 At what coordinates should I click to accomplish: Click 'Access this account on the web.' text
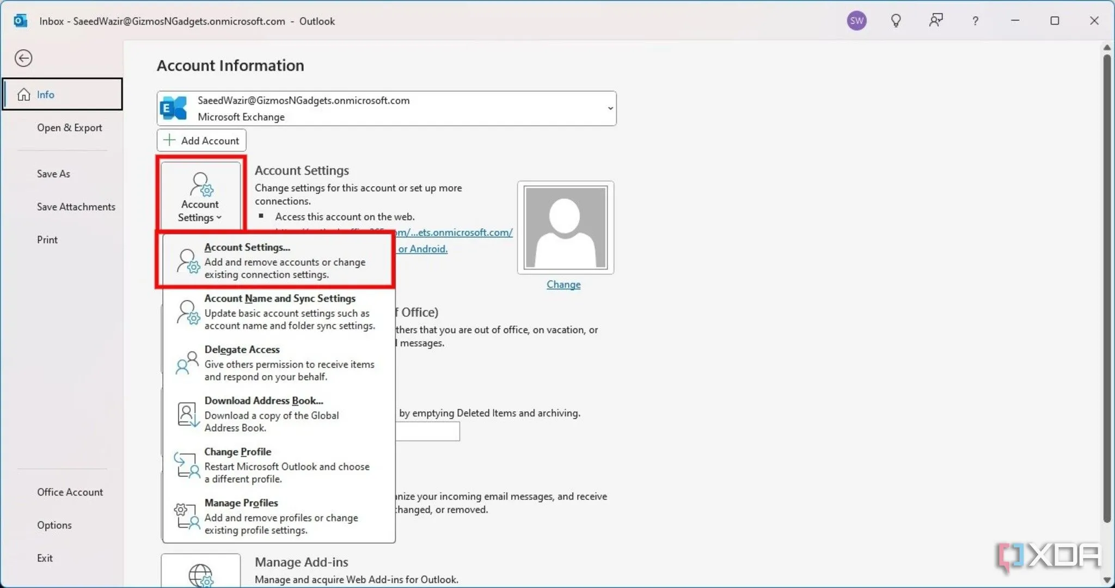[x=345, y=217]
